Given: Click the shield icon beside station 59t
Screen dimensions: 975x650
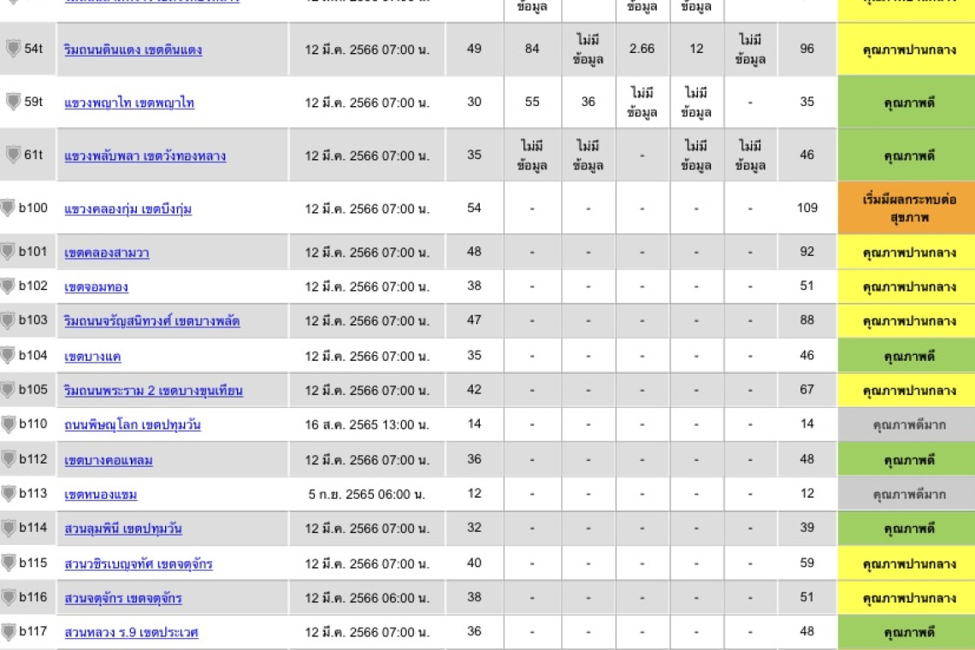Looking at the screenshot, I should coord(13,102).
